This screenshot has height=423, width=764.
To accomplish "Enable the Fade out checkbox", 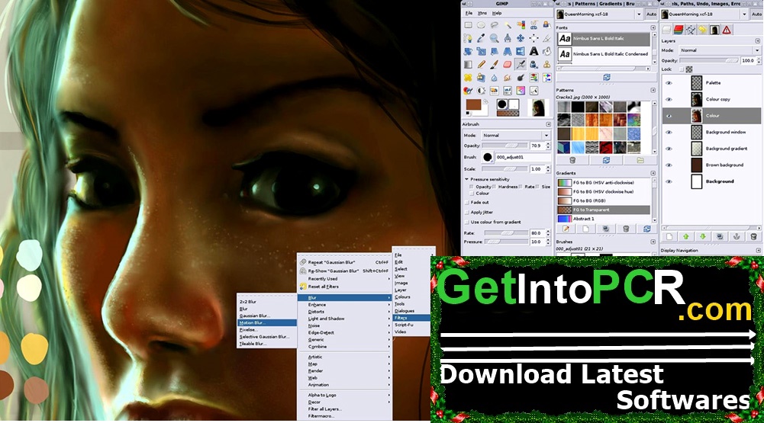I will pyautogui.click(x=467, y=203).
